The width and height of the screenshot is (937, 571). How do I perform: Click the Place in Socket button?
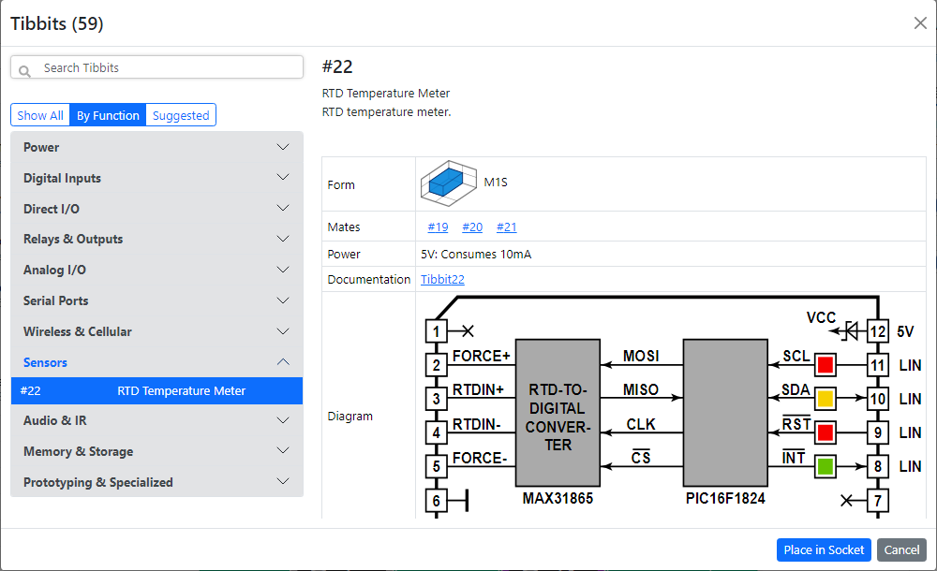pyautogui.click(x=824, y=550)
